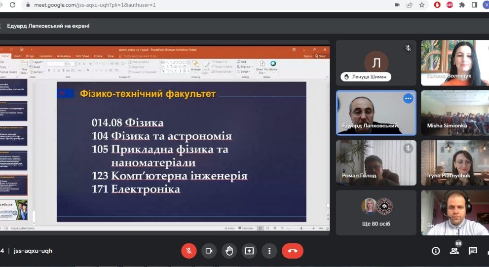Click the Design tab in PowerPoint ribbon

[30, 56]
